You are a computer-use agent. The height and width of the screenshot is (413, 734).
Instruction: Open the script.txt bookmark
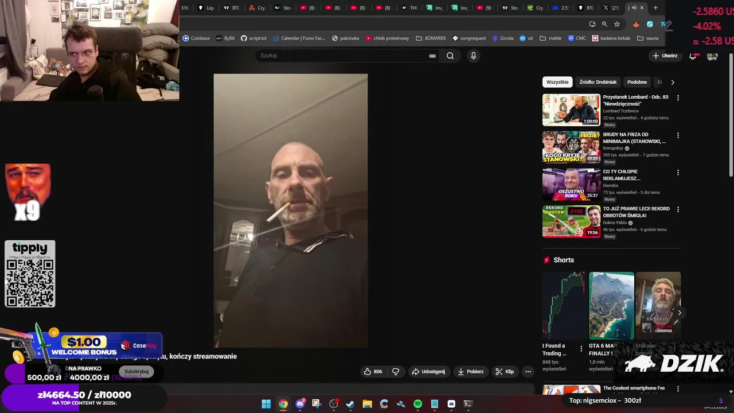tap(253, 38)
